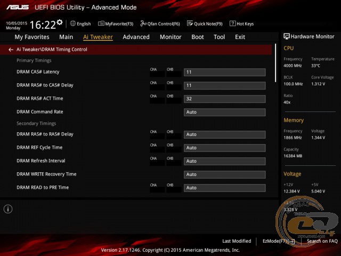Image resolution: width=341 pixels, height=256 pixels.
Task: Click CPU temperature 33°C value
Action: pyautogui.click(x=315, y=66)
